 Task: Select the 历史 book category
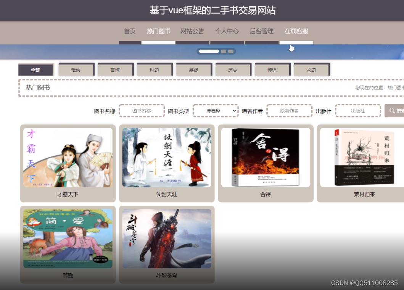coord(233,70)
